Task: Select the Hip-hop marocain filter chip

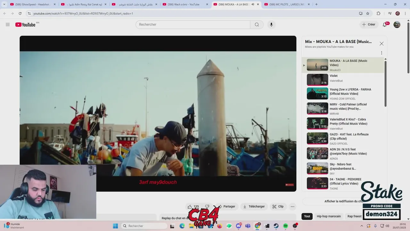Action: [329, 216]
